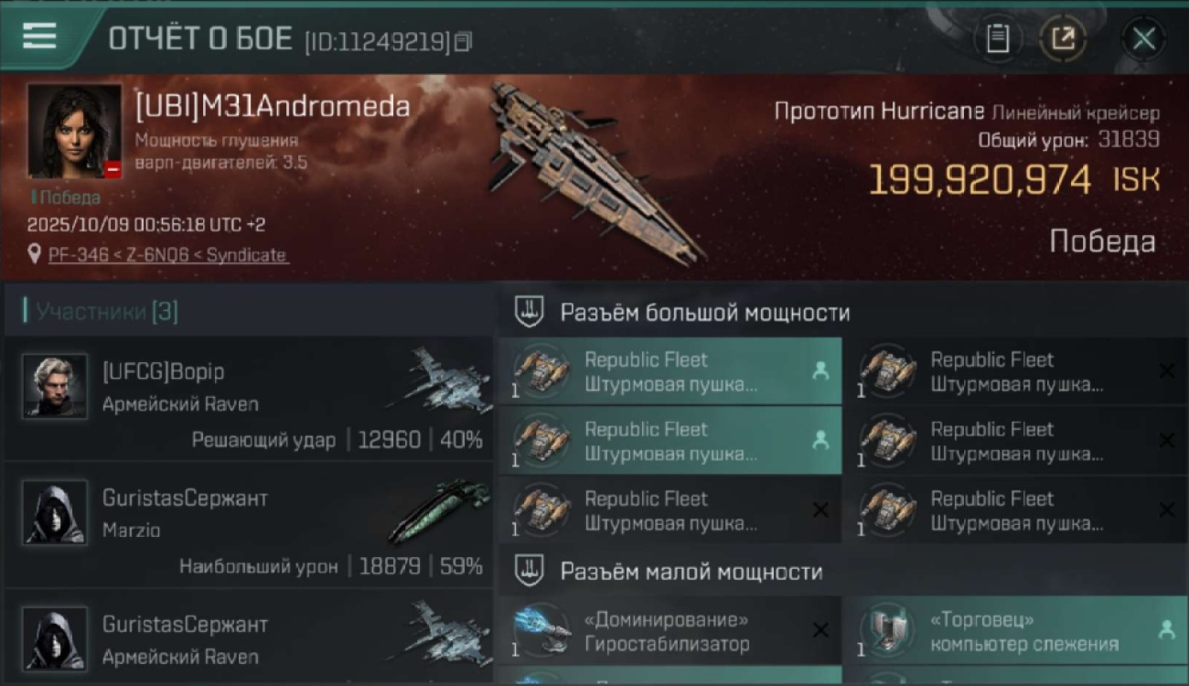This screenshot has width=1189, height=686.
Task: Share the battle report via export icon
Action: tap(1063, 38)
